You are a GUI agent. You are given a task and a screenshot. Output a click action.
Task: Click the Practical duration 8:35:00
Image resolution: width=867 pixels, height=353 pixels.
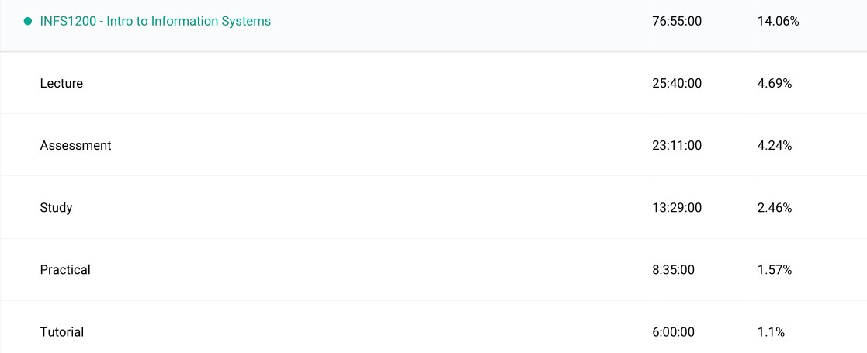click(x=674, y=270)
